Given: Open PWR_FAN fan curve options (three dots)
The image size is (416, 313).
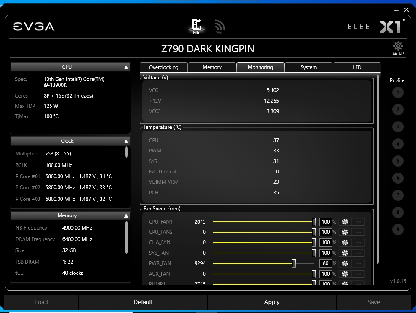Looking at the screenshot, I should point(358,263).
